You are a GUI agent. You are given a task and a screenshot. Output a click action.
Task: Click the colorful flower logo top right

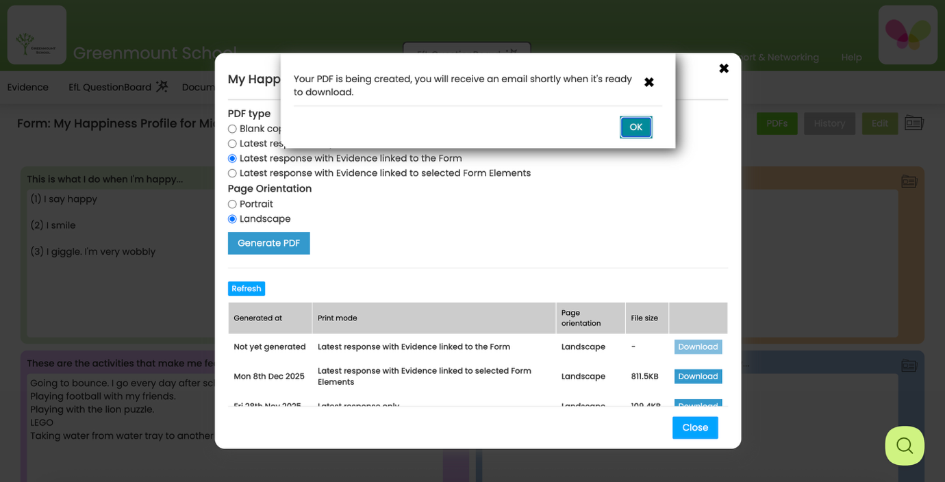click(907, 34)
